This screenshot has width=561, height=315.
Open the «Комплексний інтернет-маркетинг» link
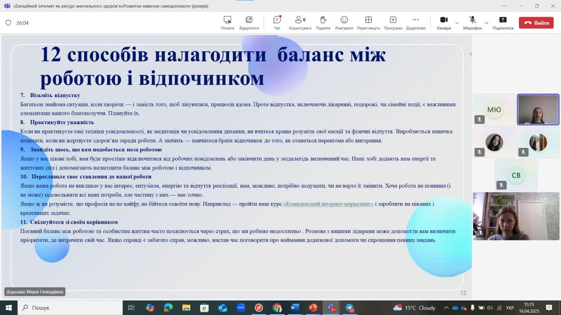pyautogui.click(x=328, y=204)
